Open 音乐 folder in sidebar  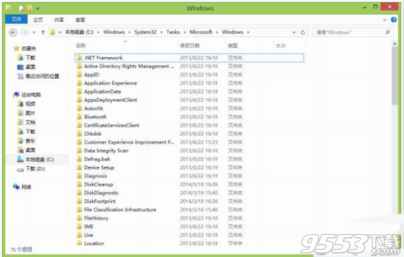pos(30,141)
